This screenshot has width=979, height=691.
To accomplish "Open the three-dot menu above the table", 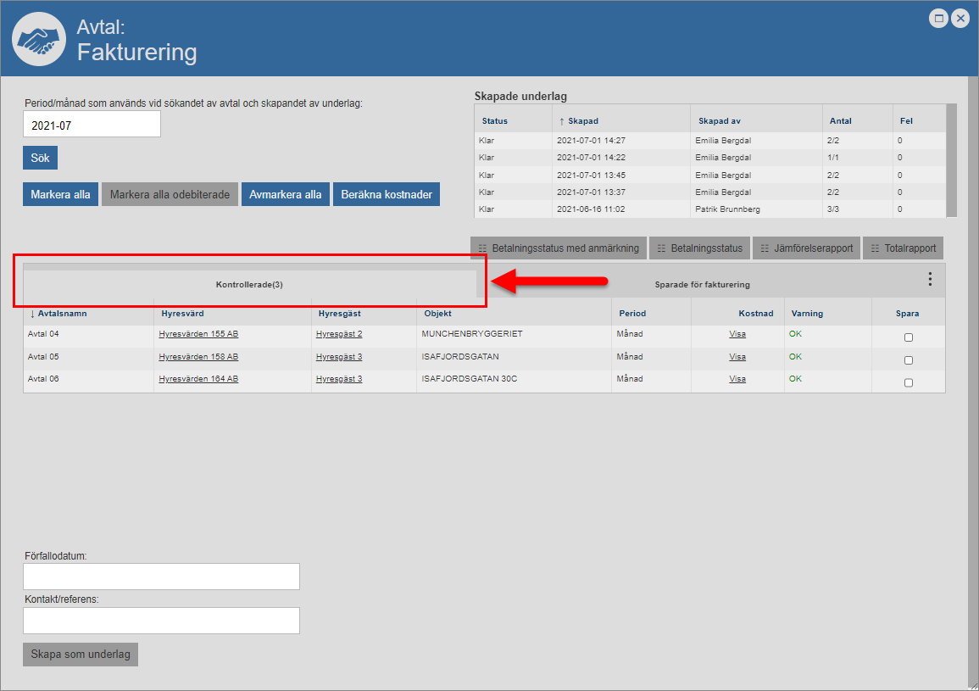I will coord(930,279).
